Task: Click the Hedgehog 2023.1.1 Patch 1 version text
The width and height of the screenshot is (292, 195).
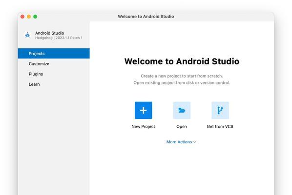Action: 59,38
